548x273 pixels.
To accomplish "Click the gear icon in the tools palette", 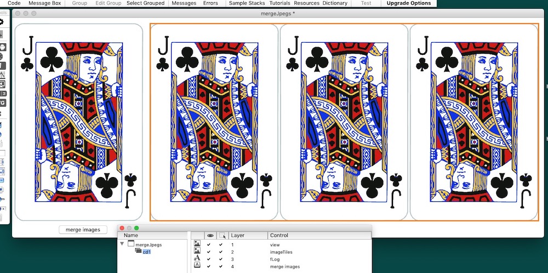I will point(2,22).
